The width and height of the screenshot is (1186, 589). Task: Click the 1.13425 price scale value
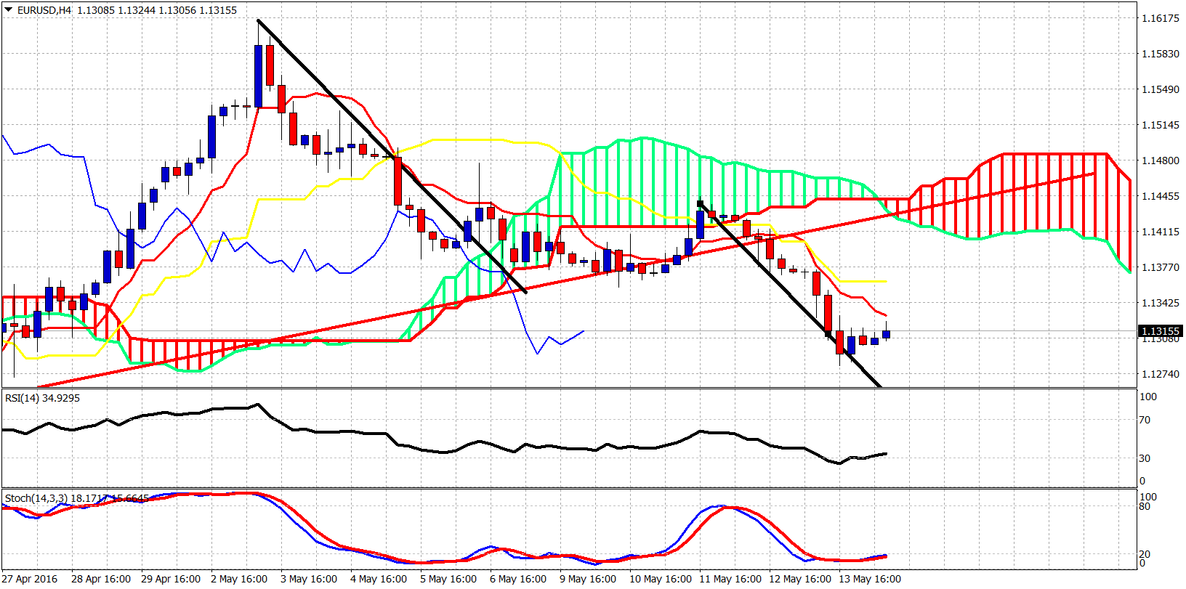pyautogui.click(x=1161, y=303)
